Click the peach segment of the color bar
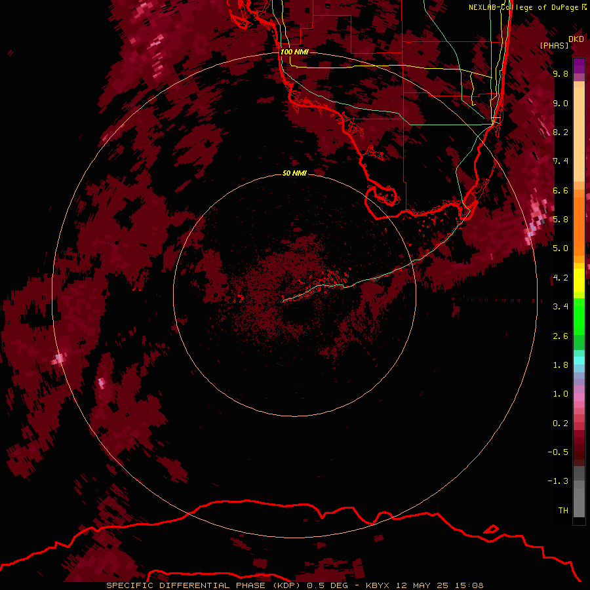The width and height of the screenshot is (590, 590). (579, 132)
